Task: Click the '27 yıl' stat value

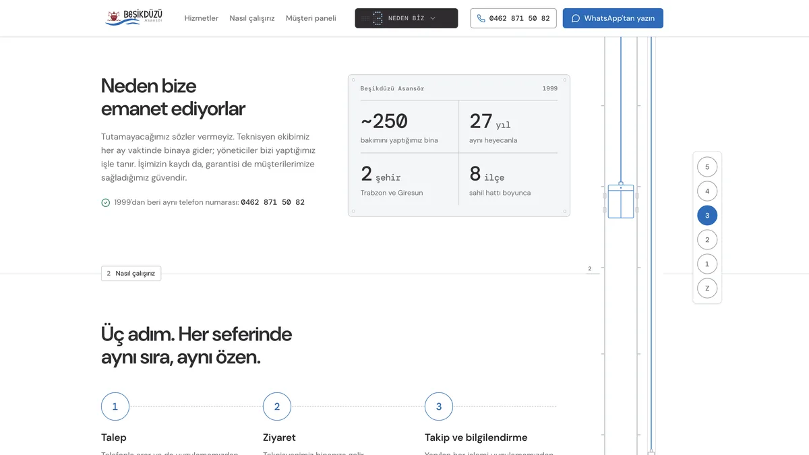Action: click(x=490, y=121)
